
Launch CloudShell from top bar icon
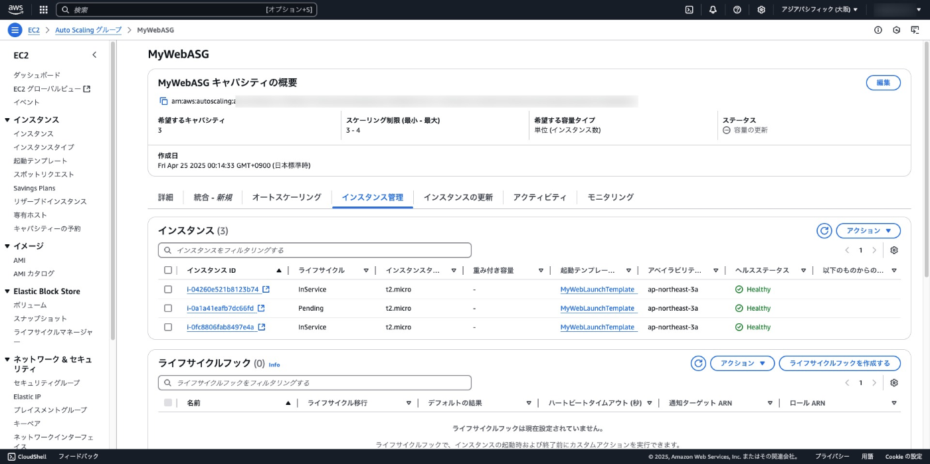click(690, 10)
